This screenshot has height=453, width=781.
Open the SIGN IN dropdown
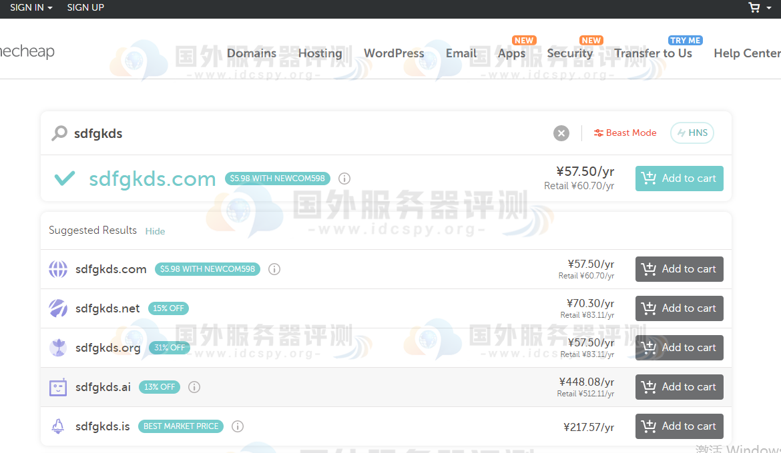[x=31, y=7]
